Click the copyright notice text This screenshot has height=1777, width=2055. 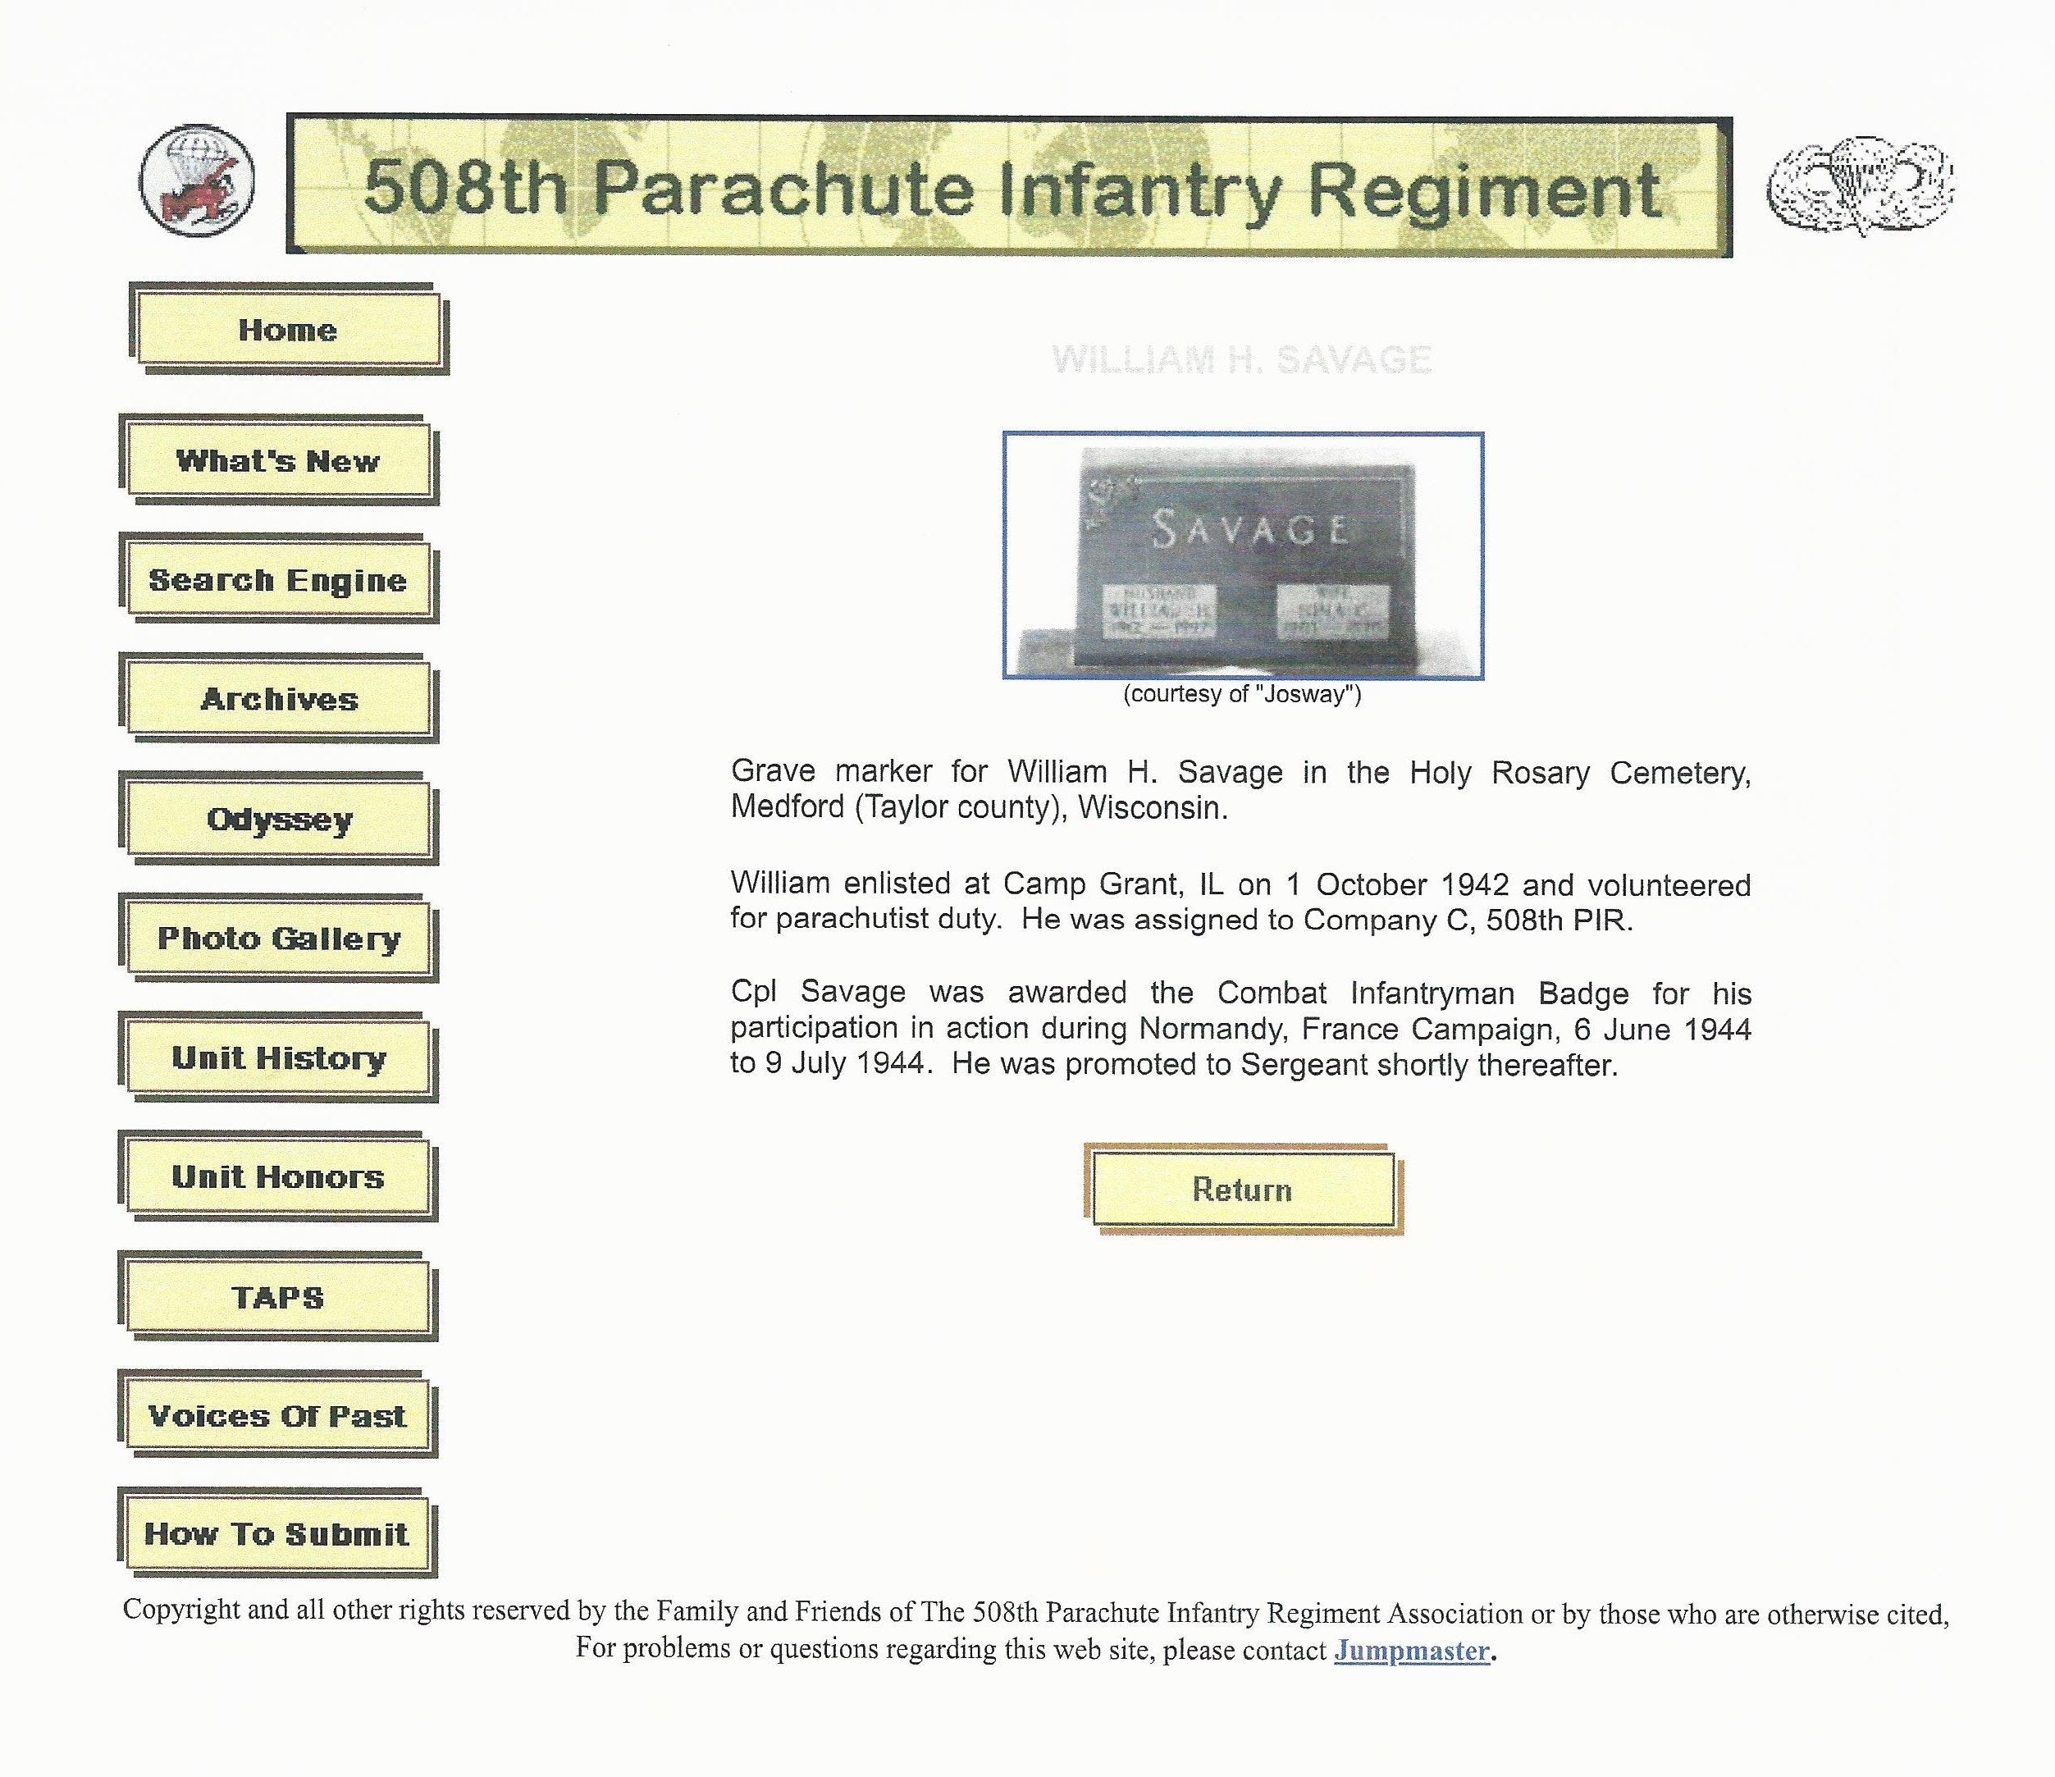pyautogui.click(x=1034, y=1612)
